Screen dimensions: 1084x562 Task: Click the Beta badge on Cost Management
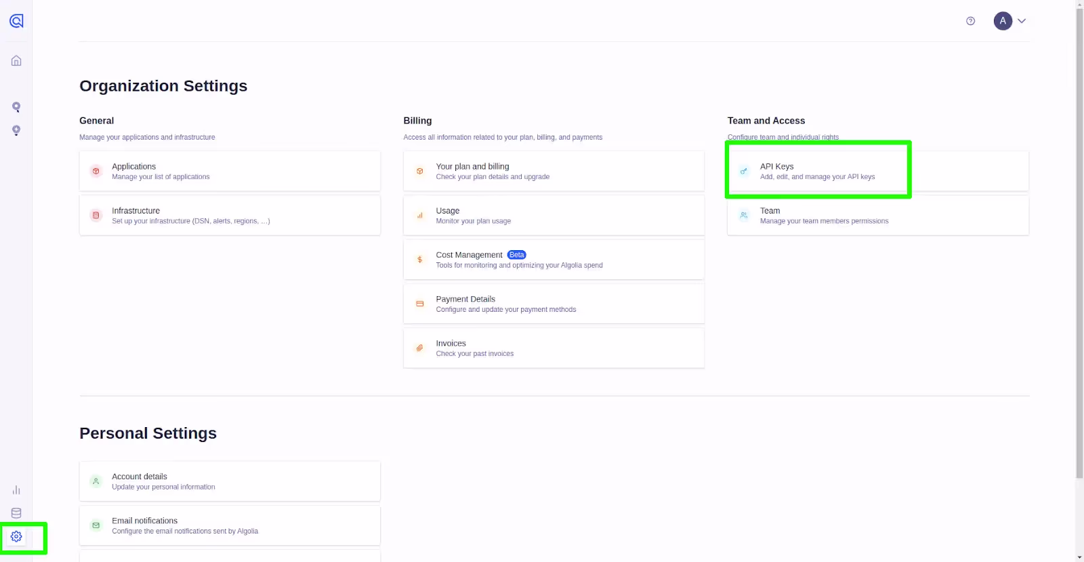pyautogui.click(x=517, y=255)
